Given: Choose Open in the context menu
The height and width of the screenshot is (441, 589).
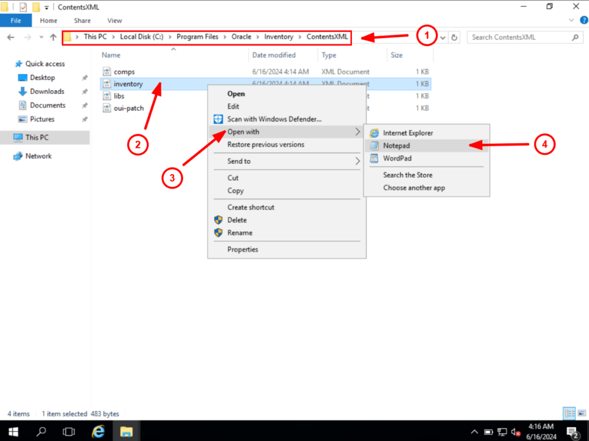Looking at the screenshot, I should point(286,94).
